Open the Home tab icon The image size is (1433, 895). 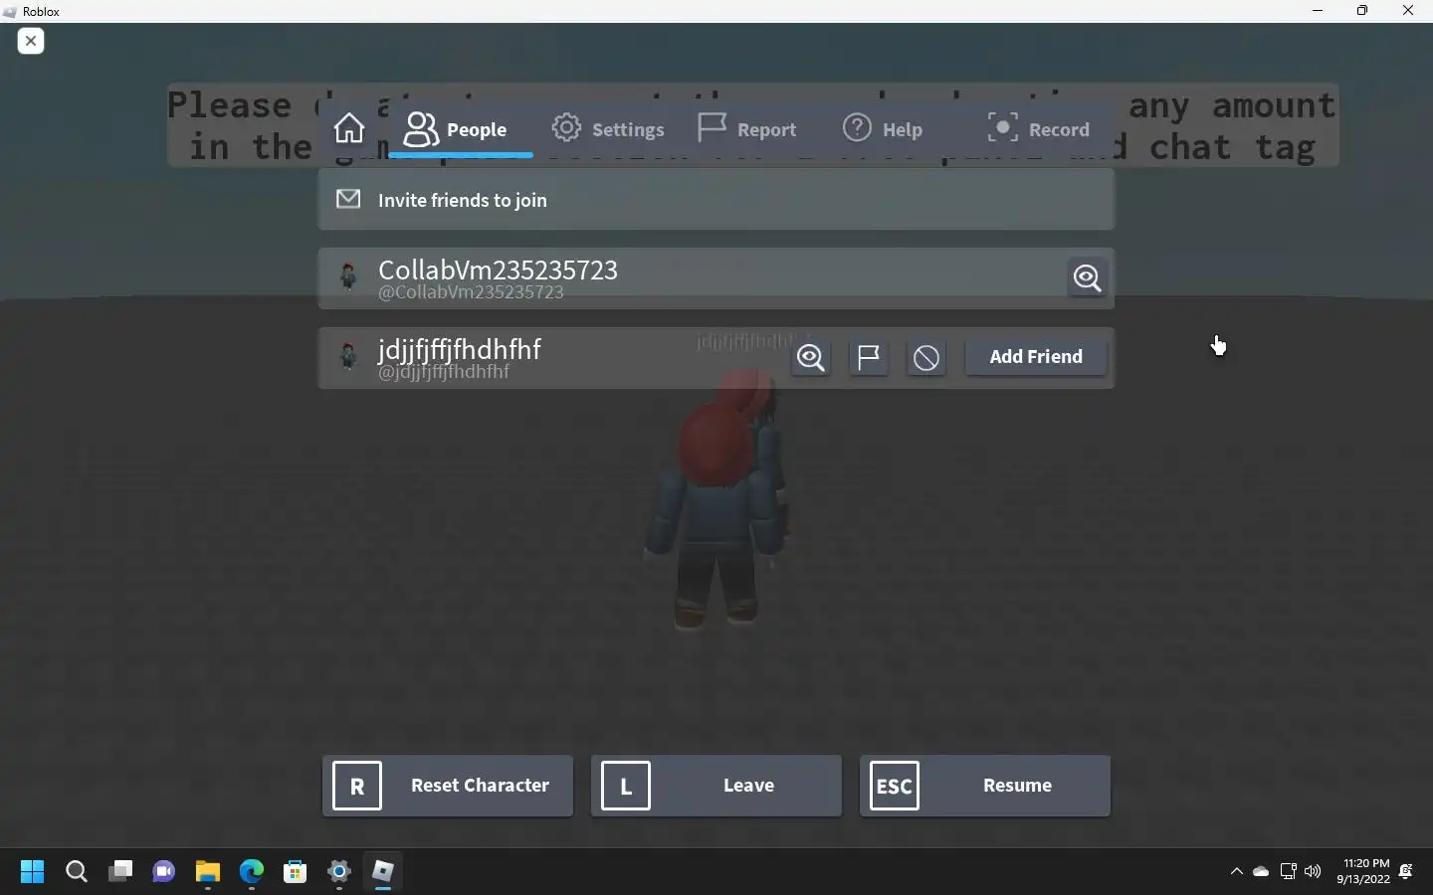click(x=349, y=128)
